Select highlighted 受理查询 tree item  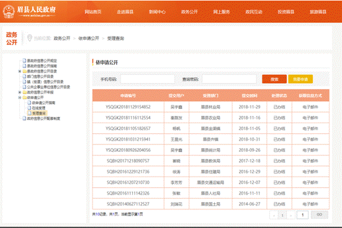pyautogui.click(x=39, y=113)
